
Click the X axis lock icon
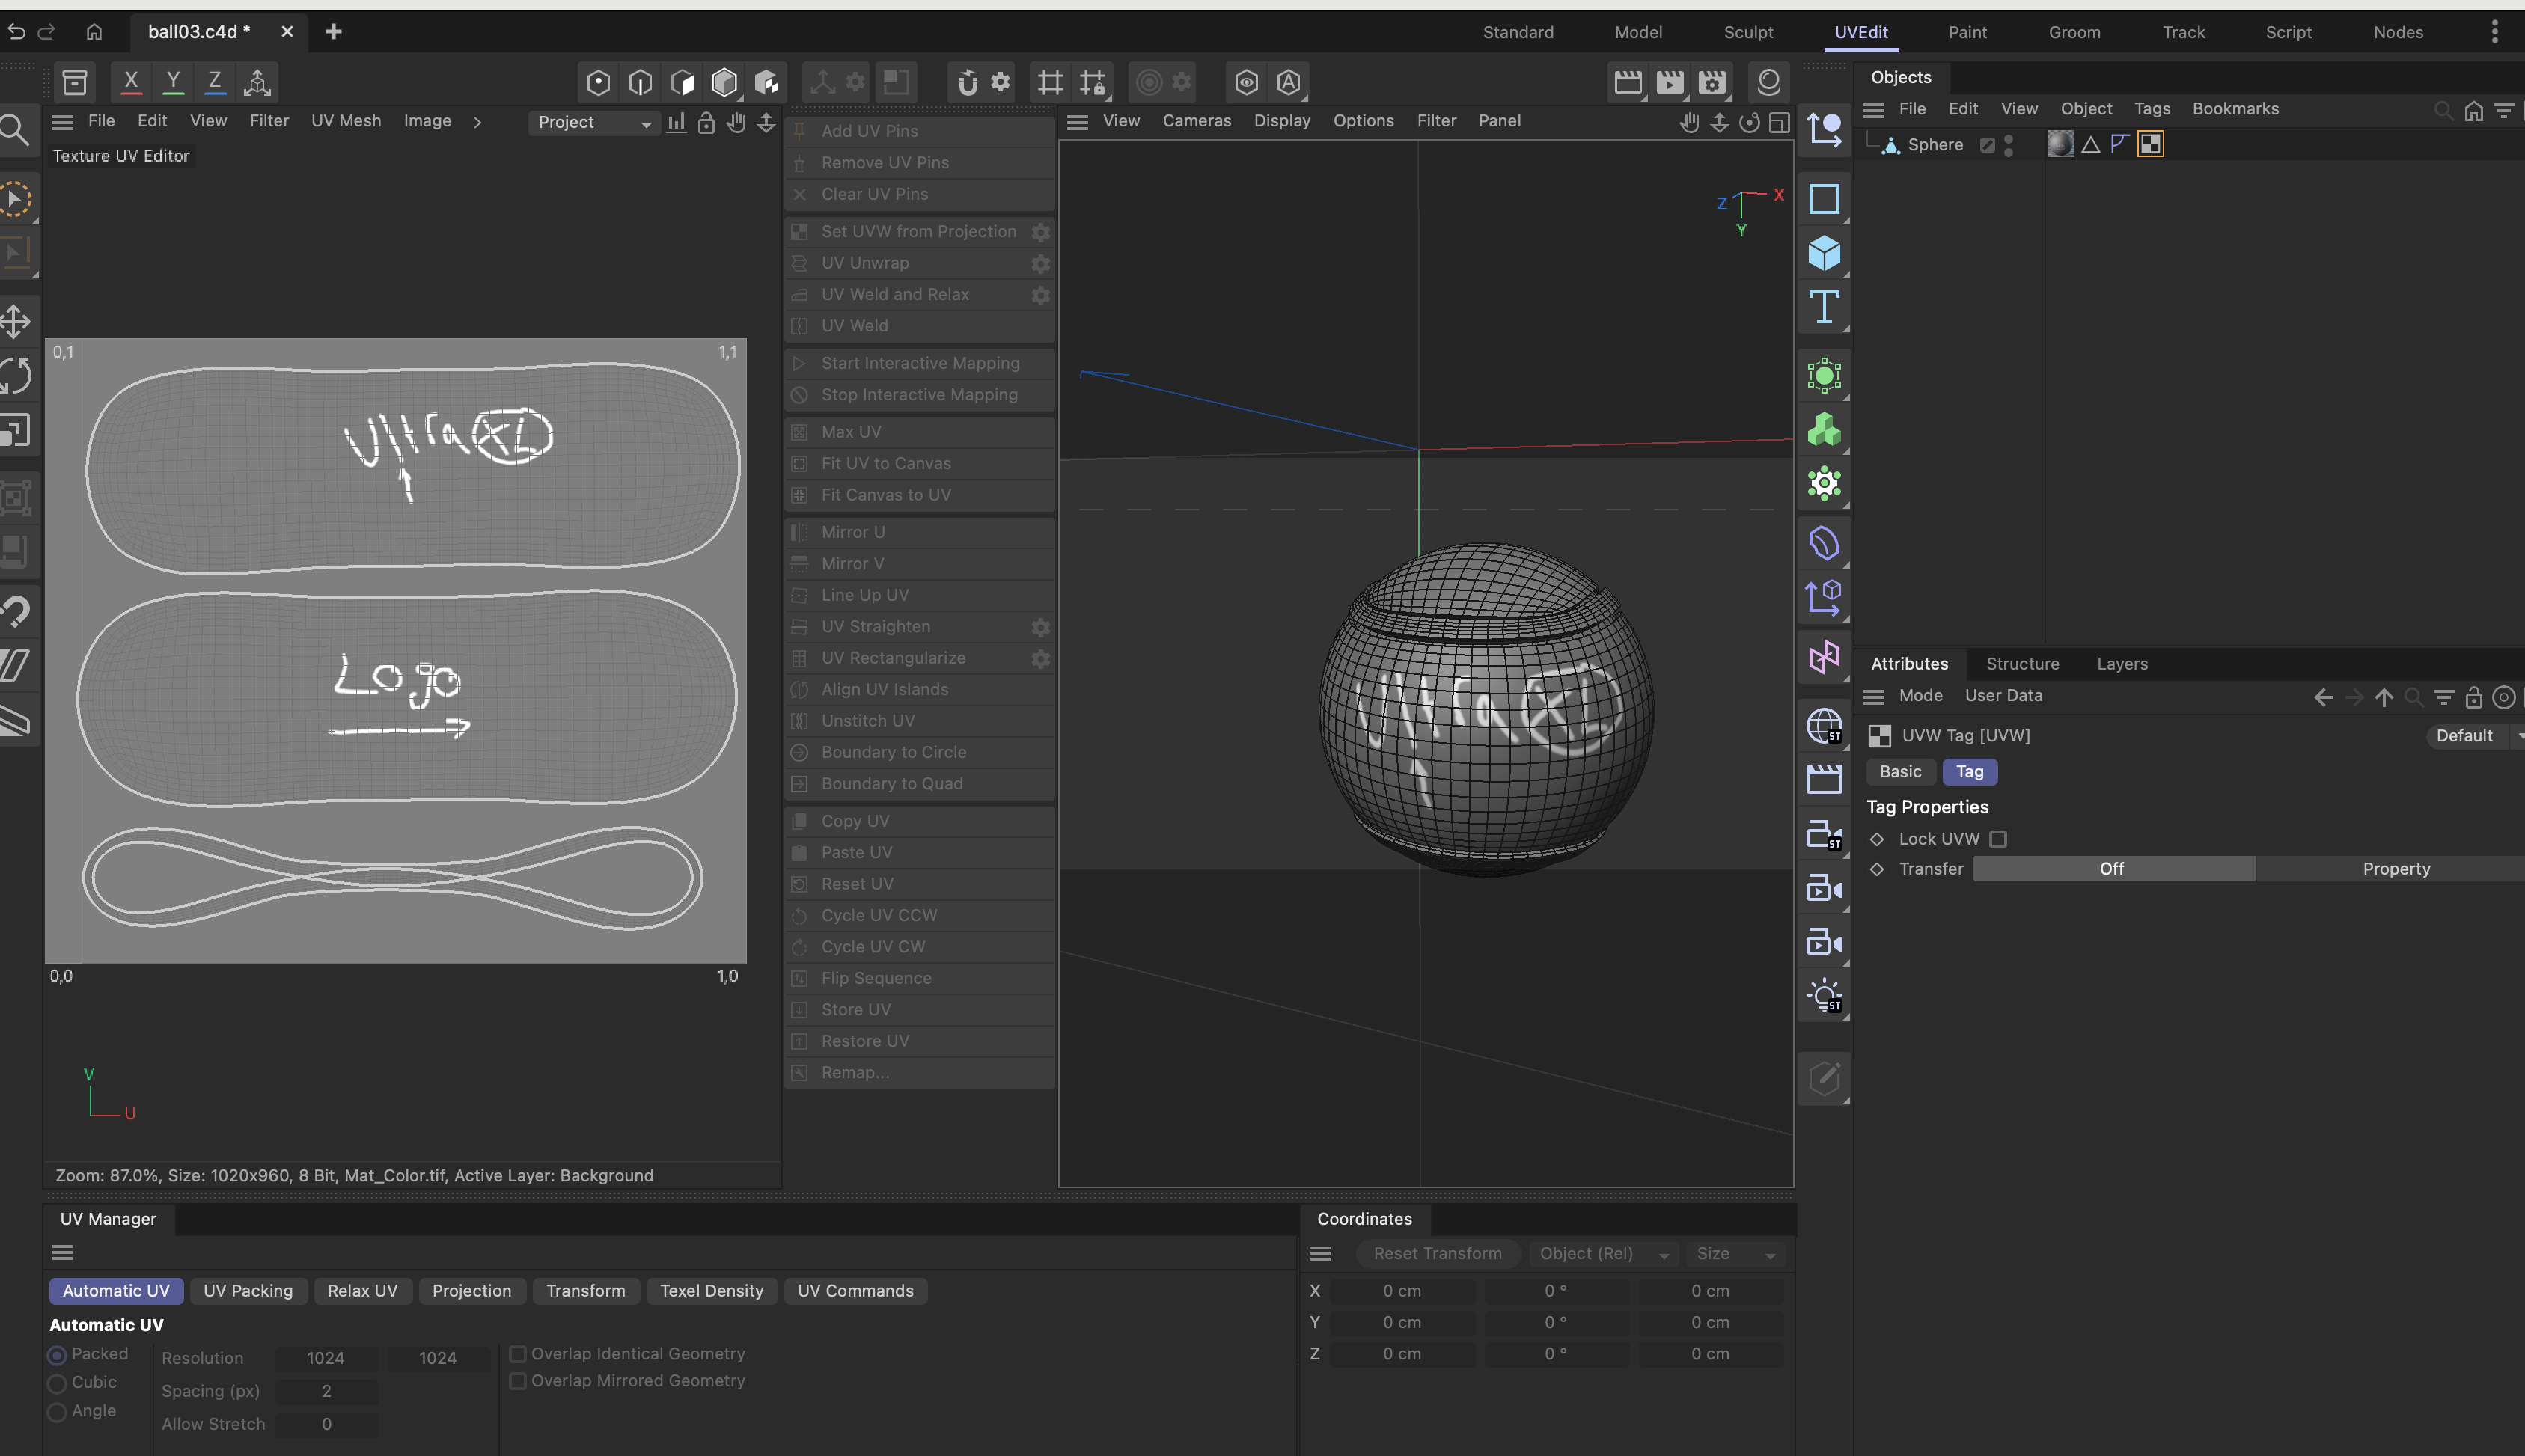click(x=131, y=81)
